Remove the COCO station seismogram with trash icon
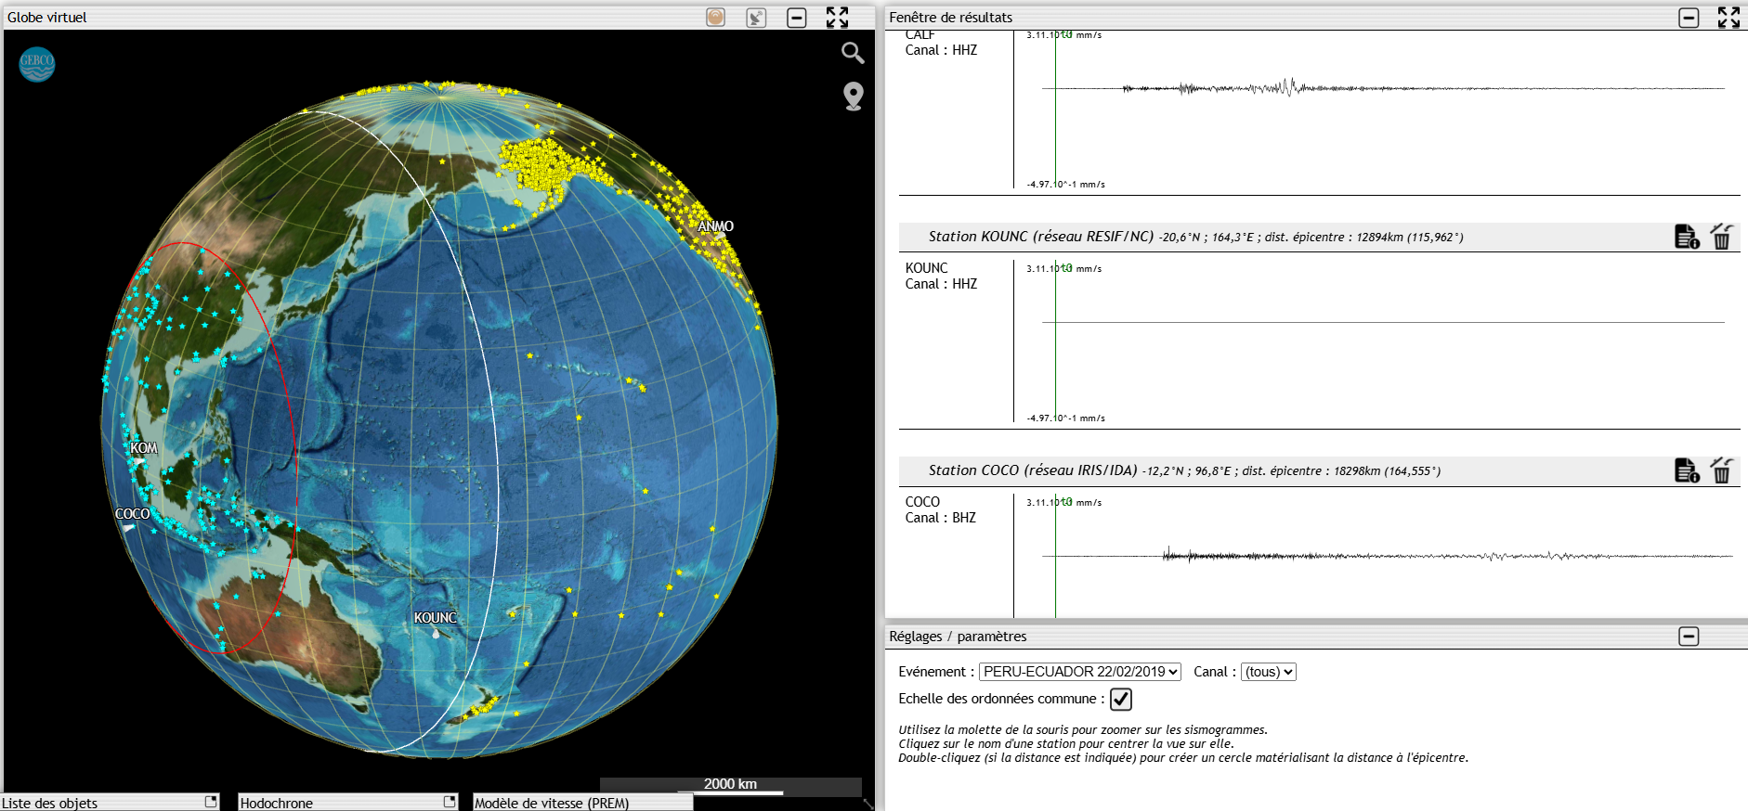Viewport: 1748px width, 811px height. tap(1721, 470)
